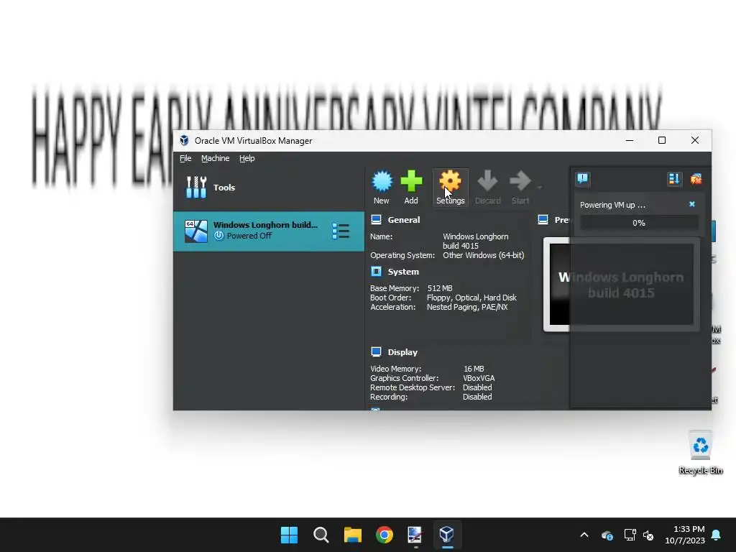
Task: Click the 0% power-up progress bar
Action: (639, 223)
